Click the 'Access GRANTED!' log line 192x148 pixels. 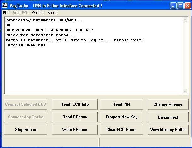[x=26, y=45]
